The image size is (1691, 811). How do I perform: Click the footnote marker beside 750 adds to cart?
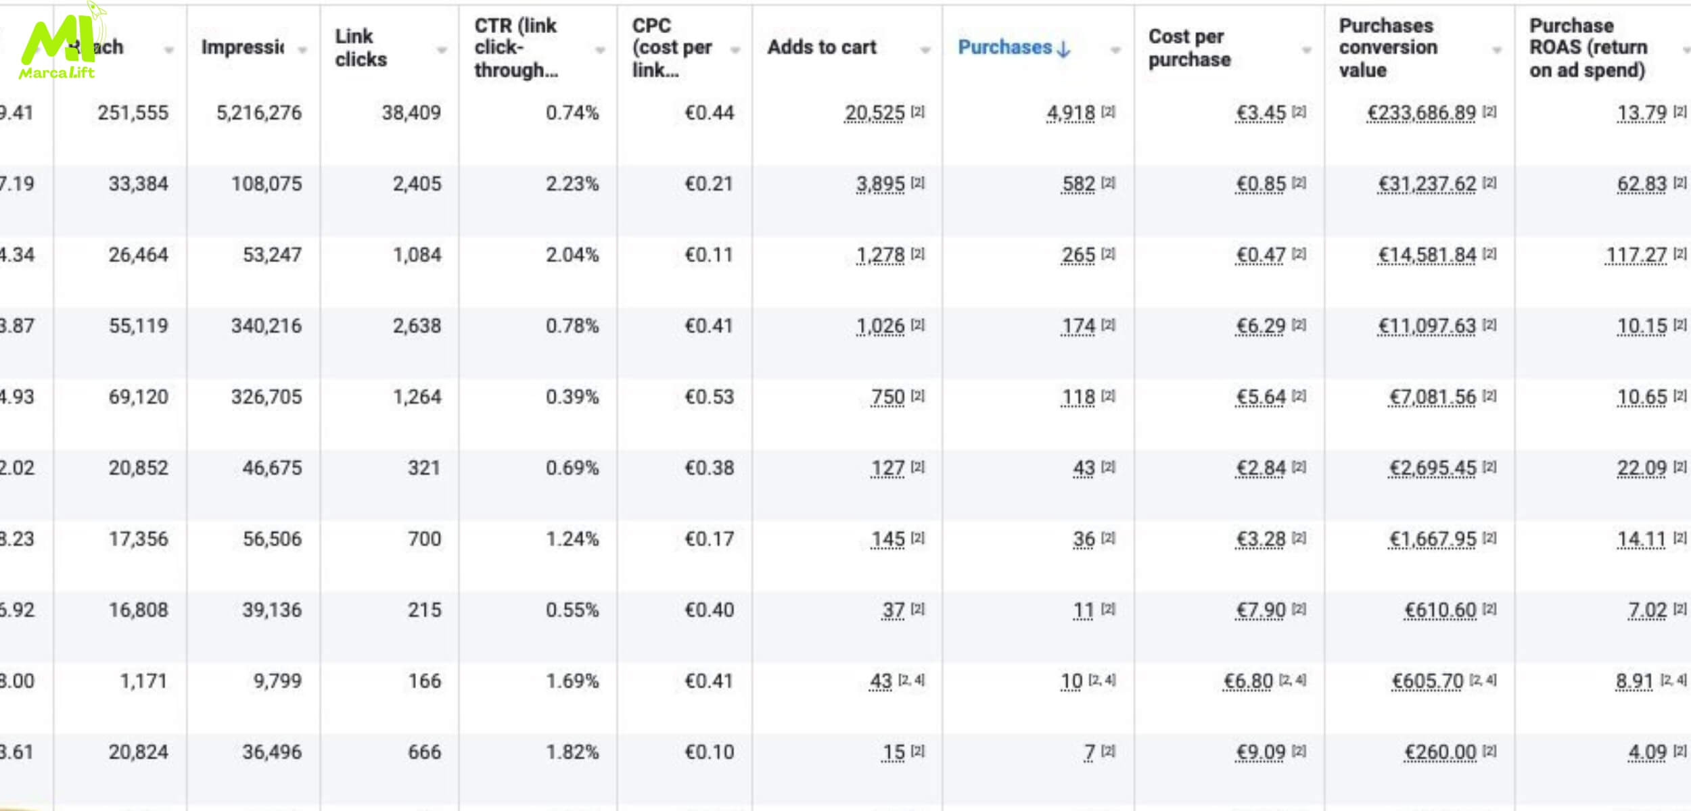917,395
